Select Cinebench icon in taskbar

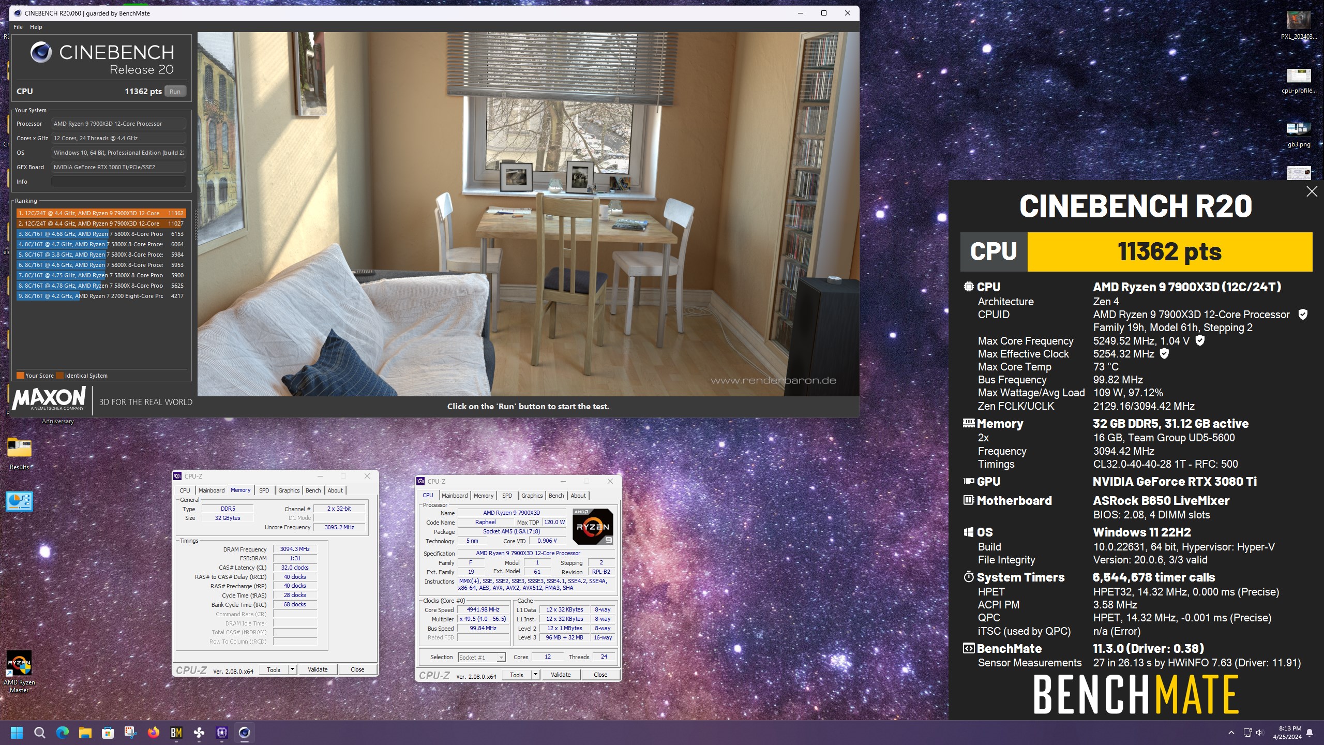[245, 733]
